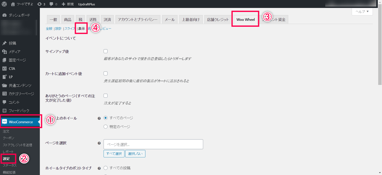Click help icon next to 上のホイール
Viewport: 382px width, 175px height.
[99, 118]
